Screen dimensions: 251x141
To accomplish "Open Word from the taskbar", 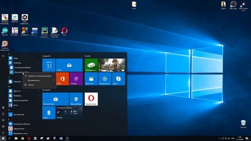I will click(61, 138).
